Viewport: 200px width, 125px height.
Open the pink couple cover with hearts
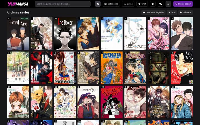coord(159,34)
